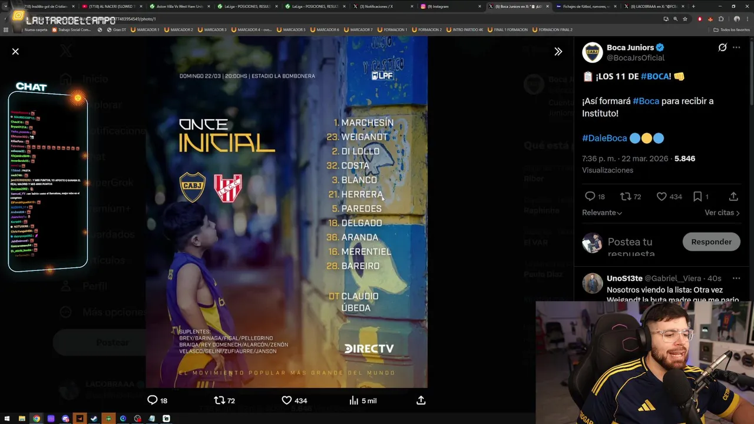The height and width of the screenshot is (424, 754).
Task: Click the repost icon showing 72 in sidebar
Action: pos(625,197)
